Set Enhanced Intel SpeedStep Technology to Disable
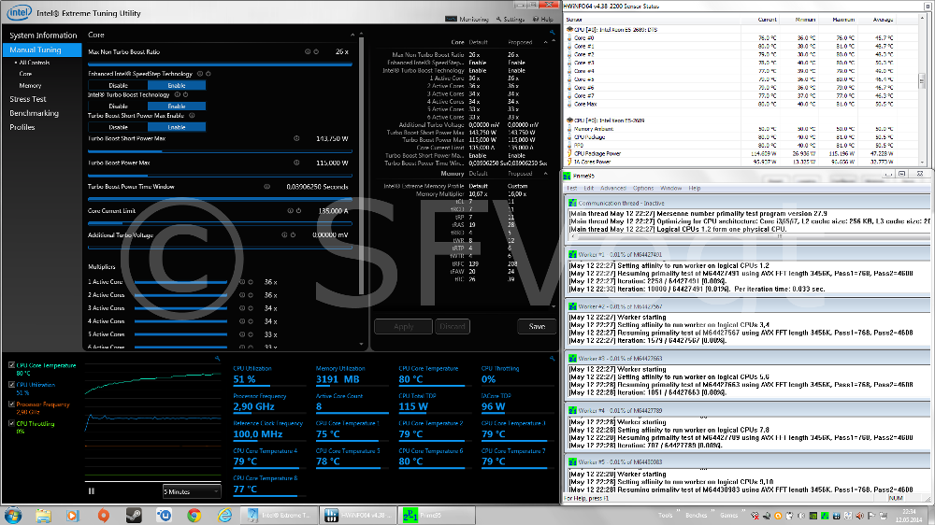 coord(118,85)
